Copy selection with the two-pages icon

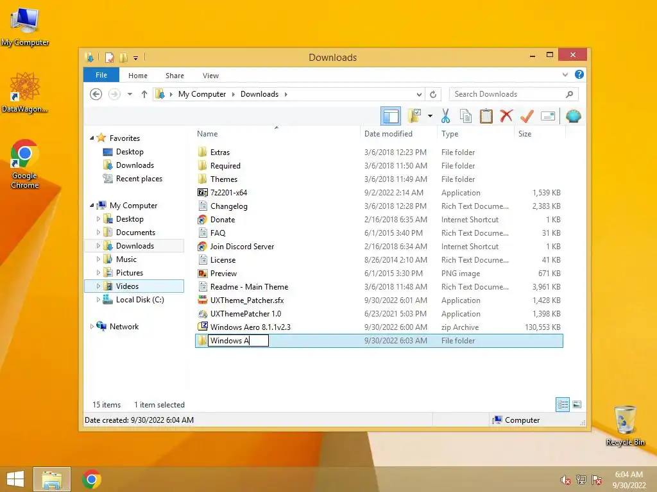(466, 116)
